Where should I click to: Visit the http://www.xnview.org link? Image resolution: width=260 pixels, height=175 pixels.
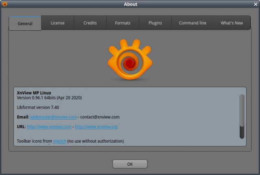click(96, 127)
